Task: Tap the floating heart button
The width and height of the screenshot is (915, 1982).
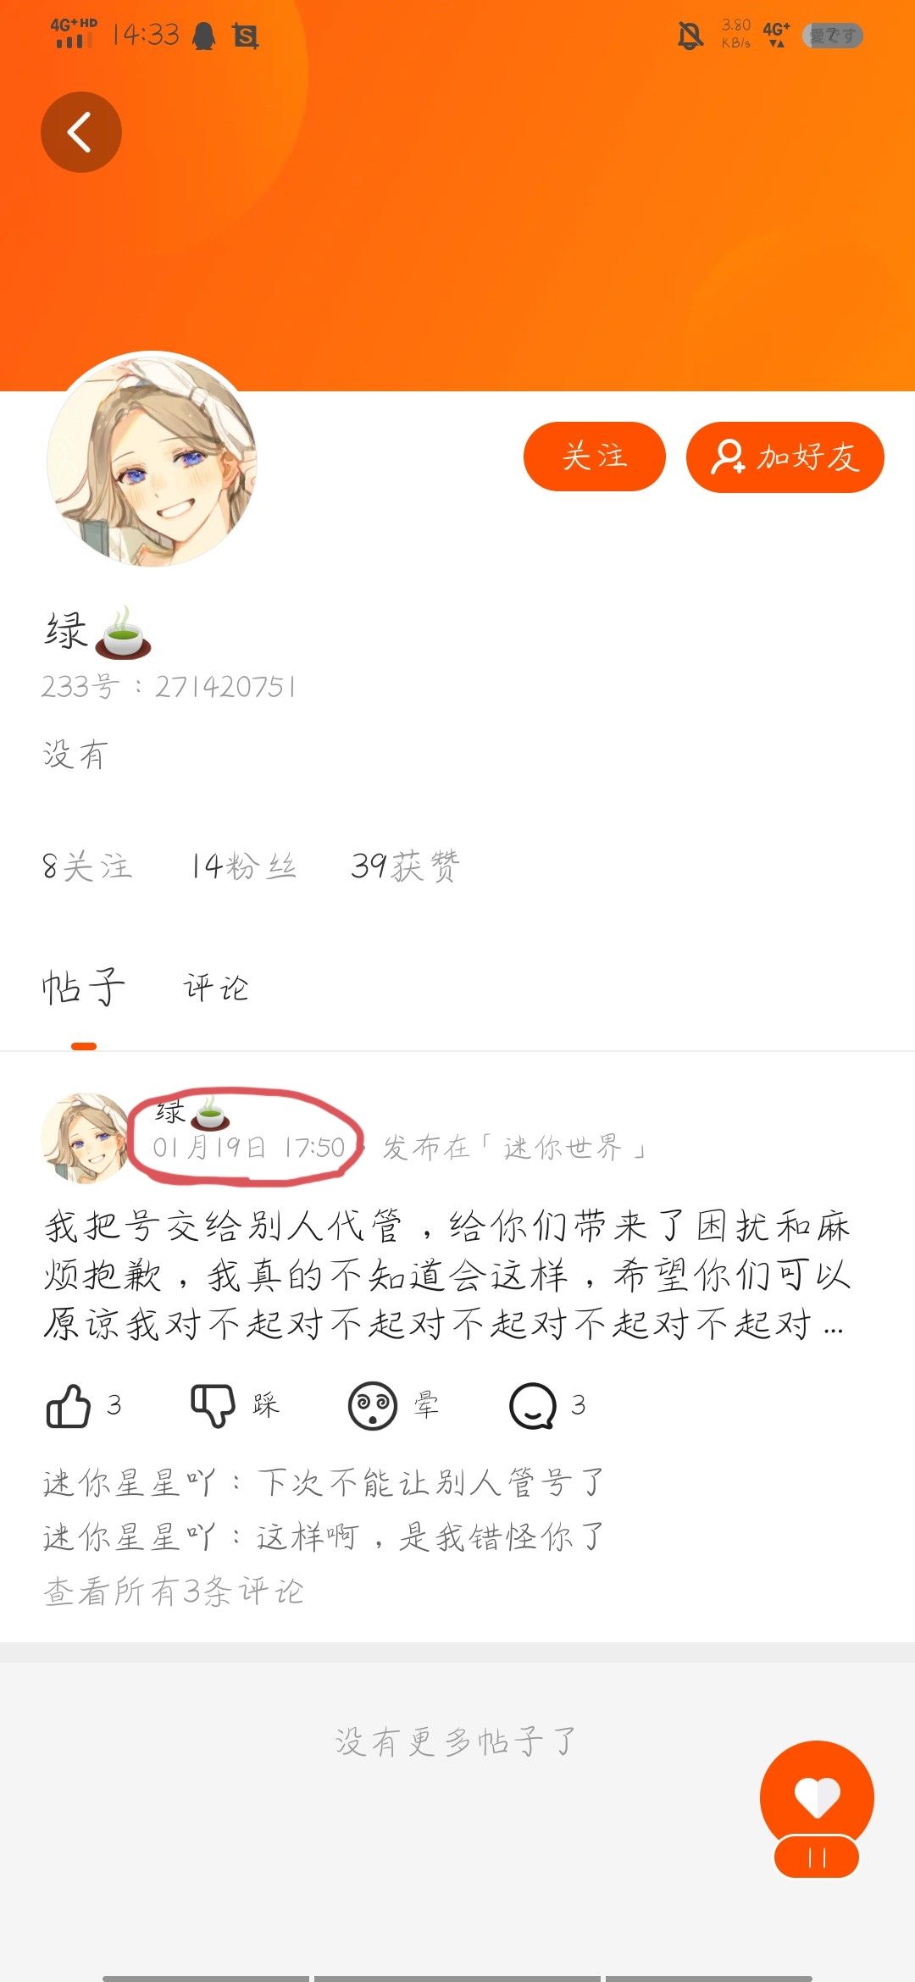Action: [x=817, y=1796]
